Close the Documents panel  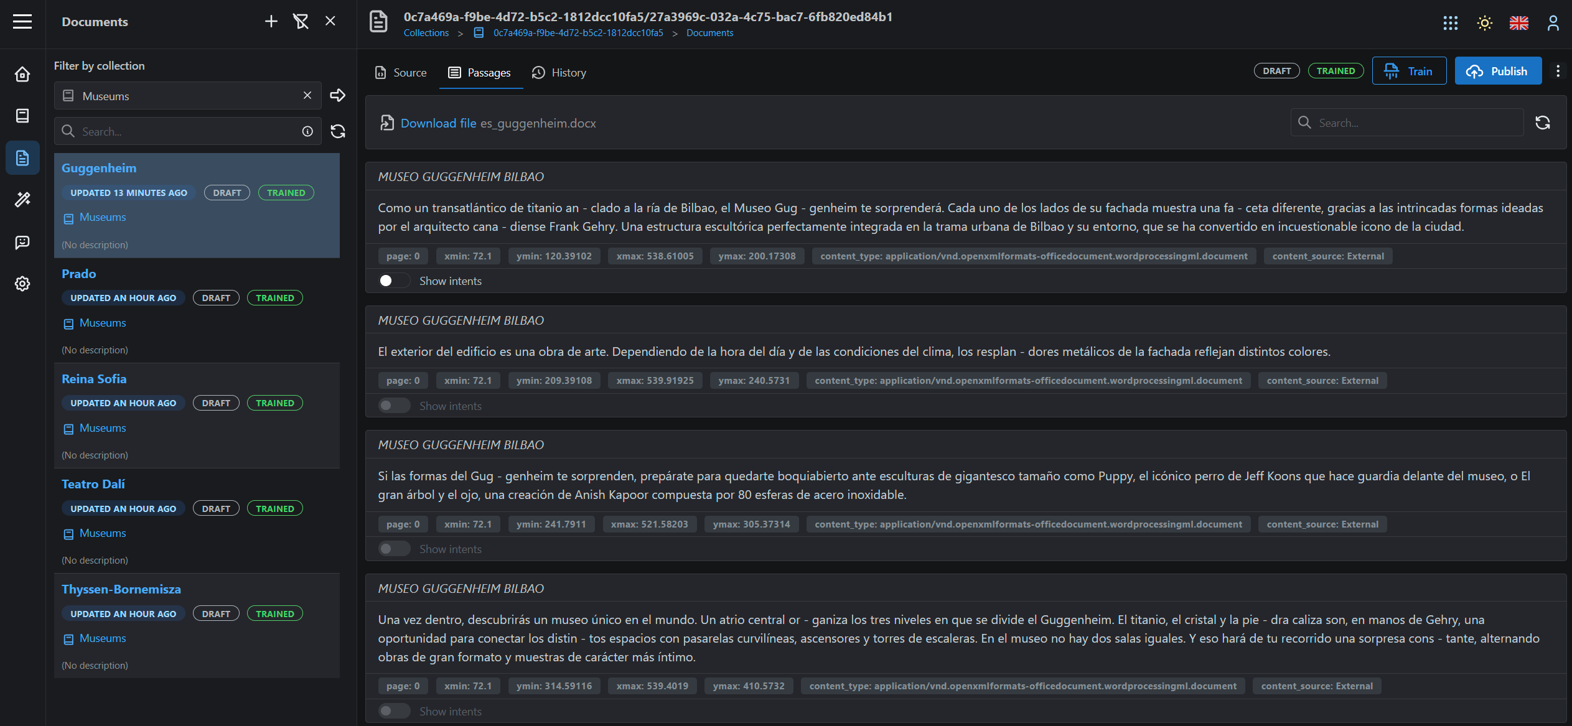click(330, 21)
